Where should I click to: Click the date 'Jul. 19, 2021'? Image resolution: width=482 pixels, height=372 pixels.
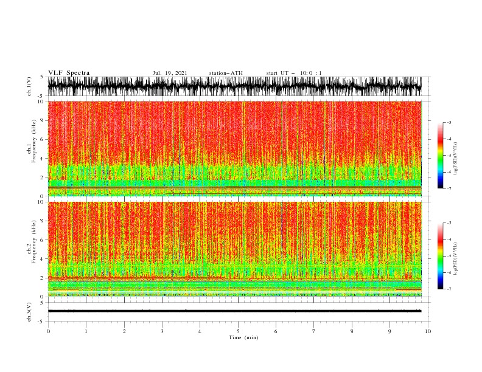(170, 73)
